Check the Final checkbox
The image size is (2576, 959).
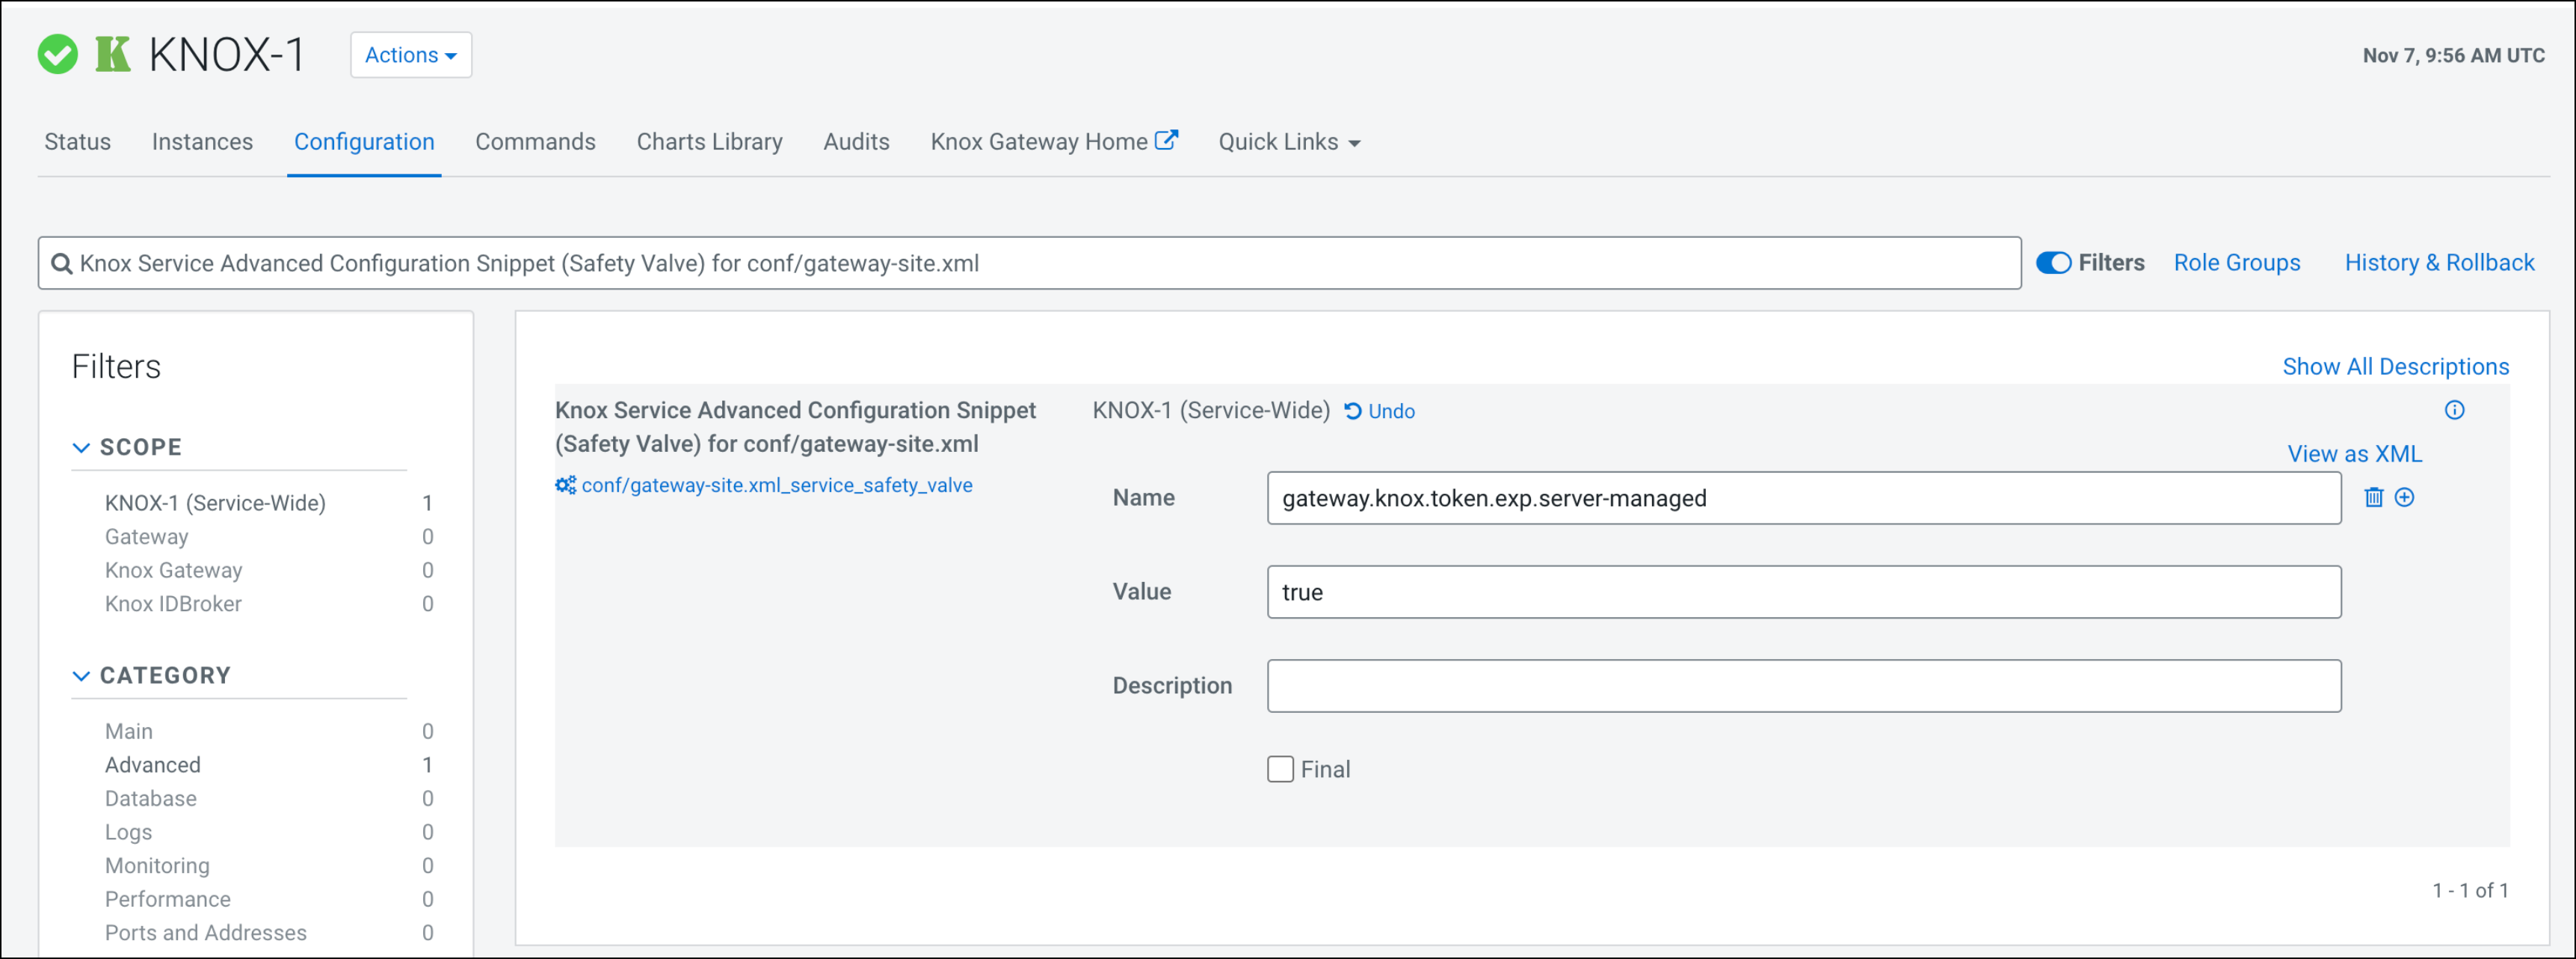[1280, 769]
